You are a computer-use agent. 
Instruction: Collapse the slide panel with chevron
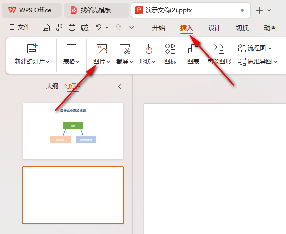click(120, 86)
